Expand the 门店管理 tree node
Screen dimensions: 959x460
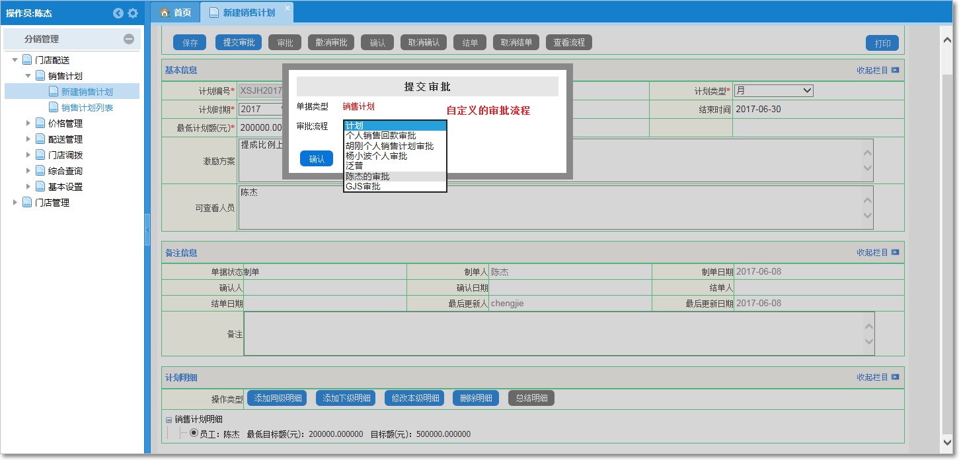(x=15, y=202)
